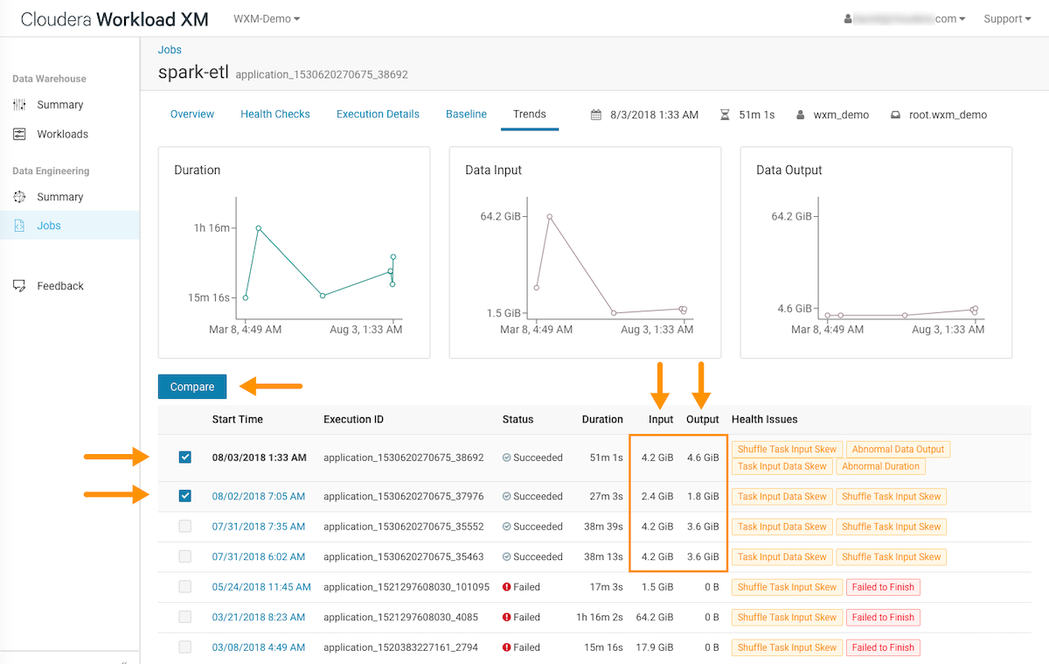Click the Workloads sidebar icon
Screen dimensions: 1049x664
19,135
